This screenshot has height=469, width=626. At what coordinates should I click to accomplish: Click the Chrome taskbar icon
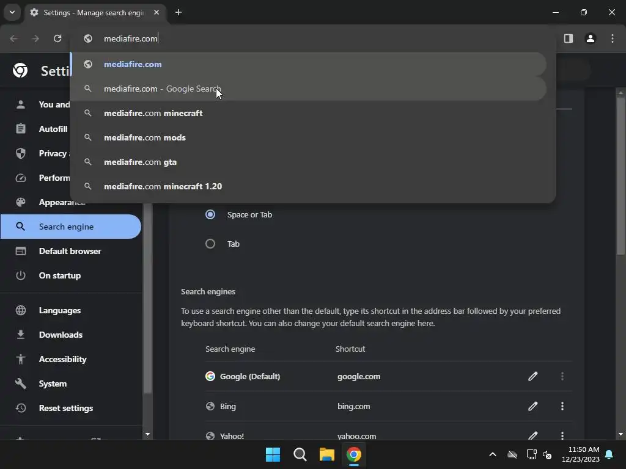point(354,454)
